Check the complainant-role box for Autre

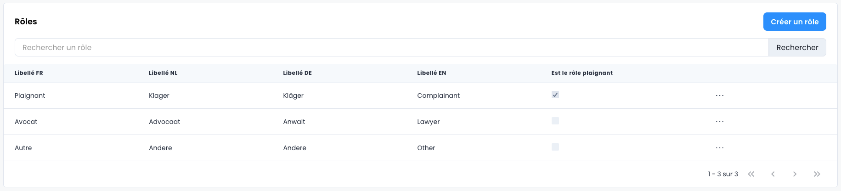tap(555, 147)
